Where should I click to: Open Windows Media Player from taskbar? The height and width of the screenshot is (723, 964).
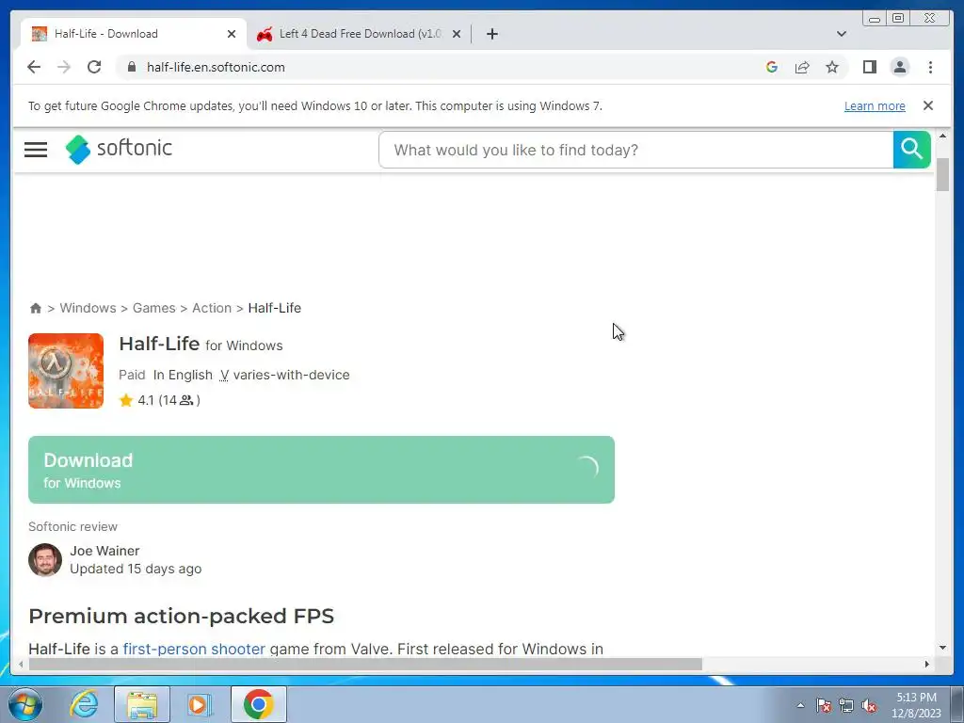pyautogui.click(x=199, y=704)
